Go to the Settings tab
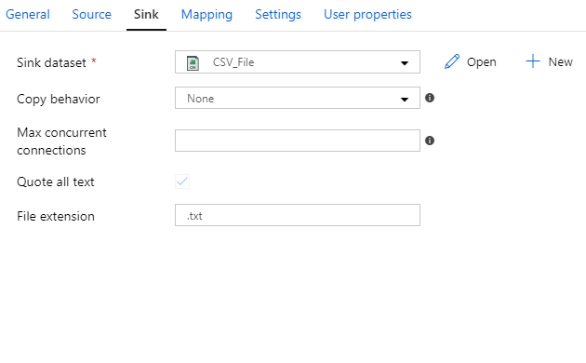Image resolution: width=586 pixels, height=363 pixels. (x=278, y=15)
